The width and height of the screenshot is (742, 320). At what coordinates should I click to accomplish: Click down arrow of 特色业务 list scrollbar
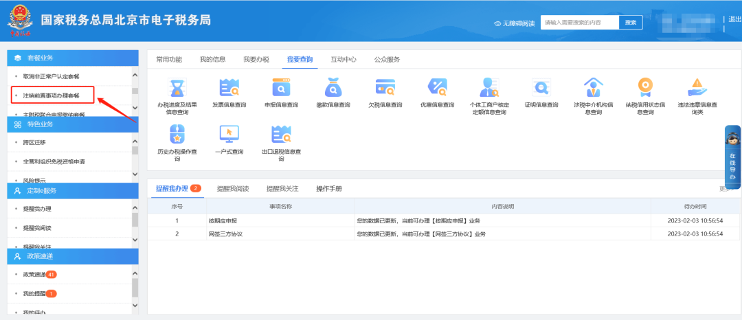tap(135, 174)
